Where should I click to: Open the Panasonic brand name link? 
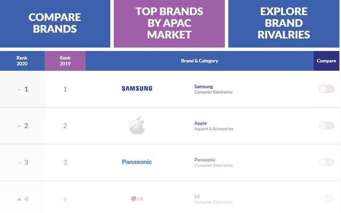click(205, 160)
